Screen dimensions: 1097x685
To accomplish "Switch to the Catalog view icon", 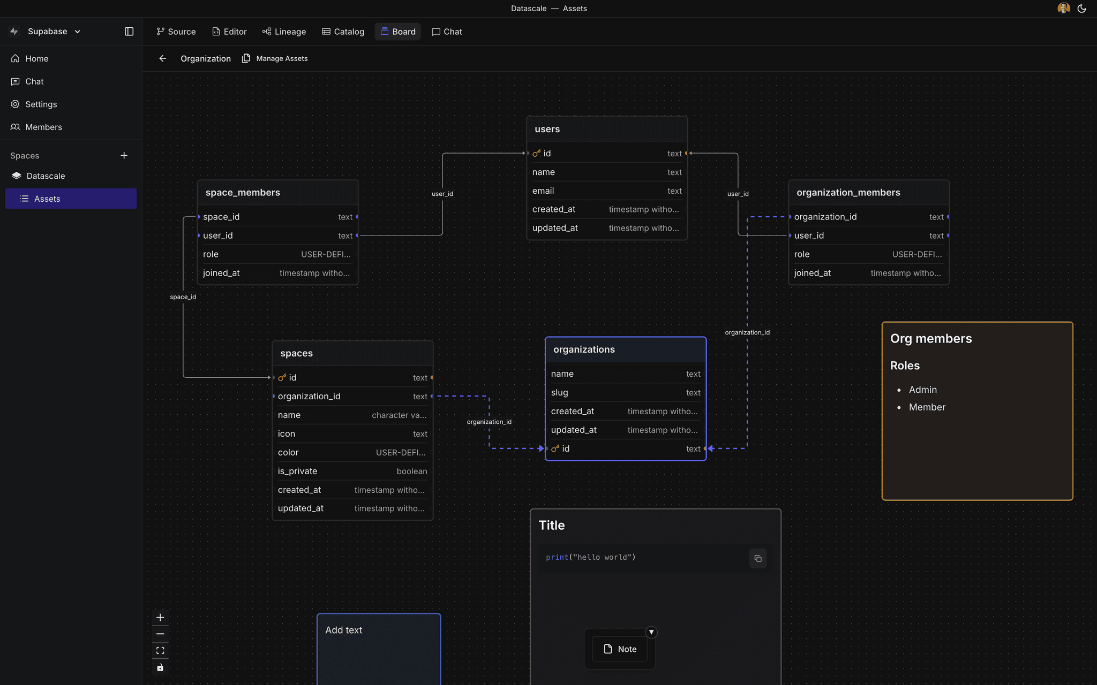I will pos(326,32).
